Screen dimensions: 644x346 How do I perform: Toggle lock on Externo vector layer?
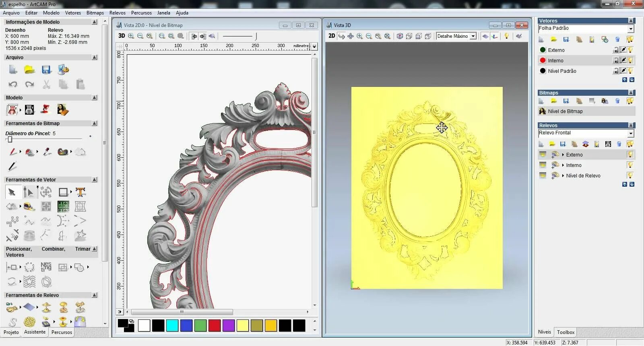616,50
